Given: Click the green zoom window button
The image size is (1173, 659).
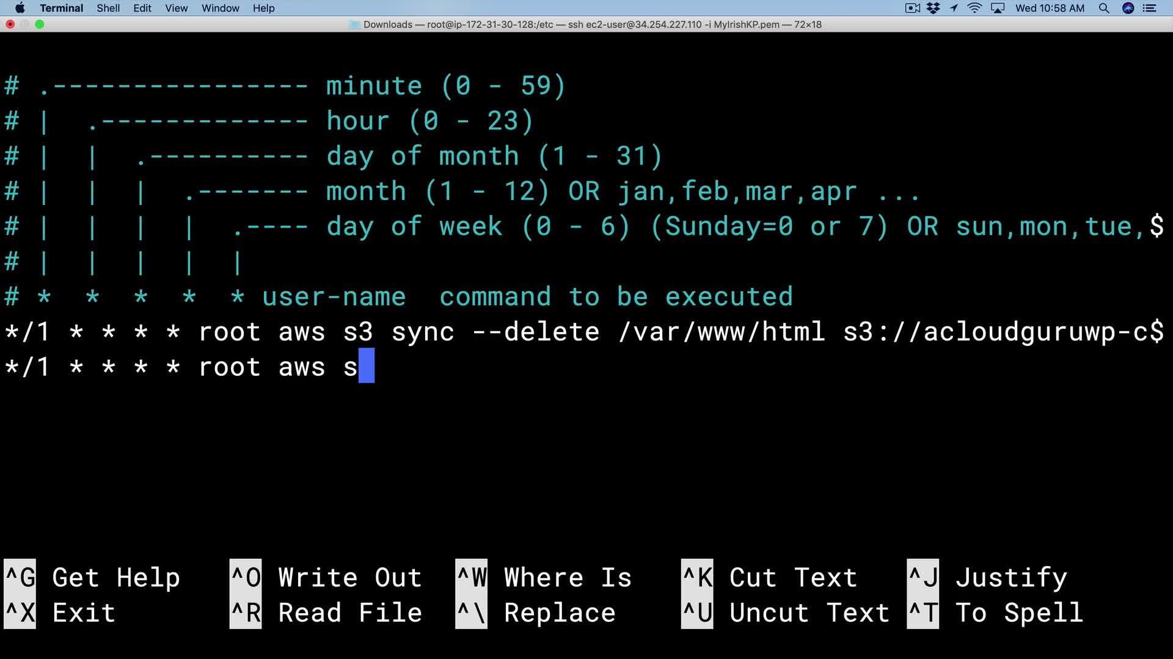Looking at the screenshot, I should click(40, 24).
